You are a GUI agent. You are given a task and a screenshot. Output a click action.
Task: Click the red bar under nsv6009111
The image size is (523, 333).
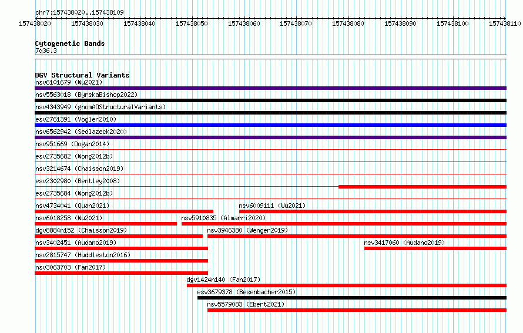pyautogui.click(x=373, y=211)
